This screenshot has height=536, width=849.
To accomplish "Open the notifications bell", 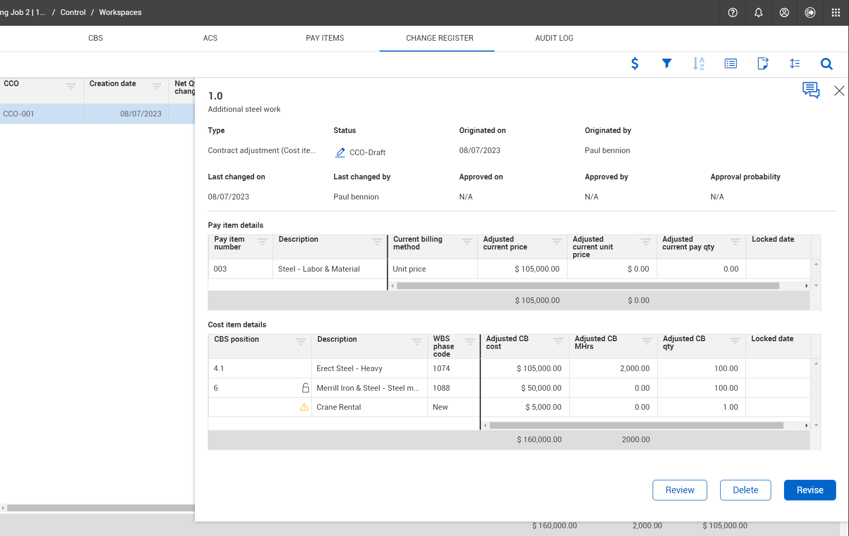I will [x=758, y=12].
